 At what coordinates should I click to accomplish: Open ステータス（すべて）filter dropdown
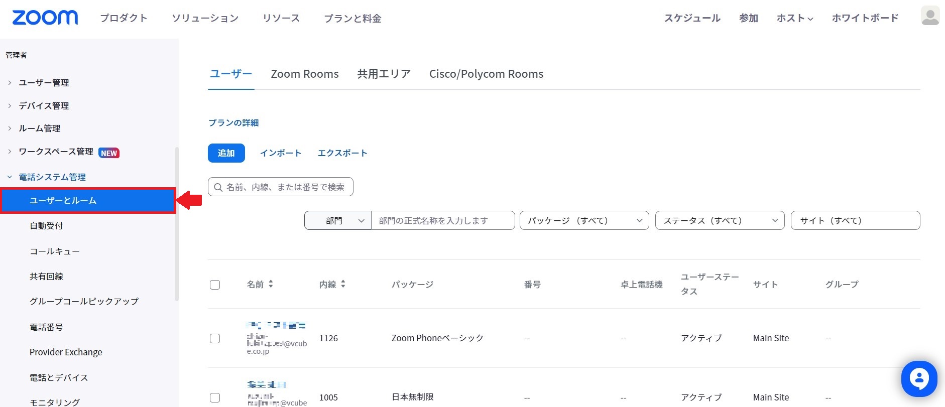720,220
